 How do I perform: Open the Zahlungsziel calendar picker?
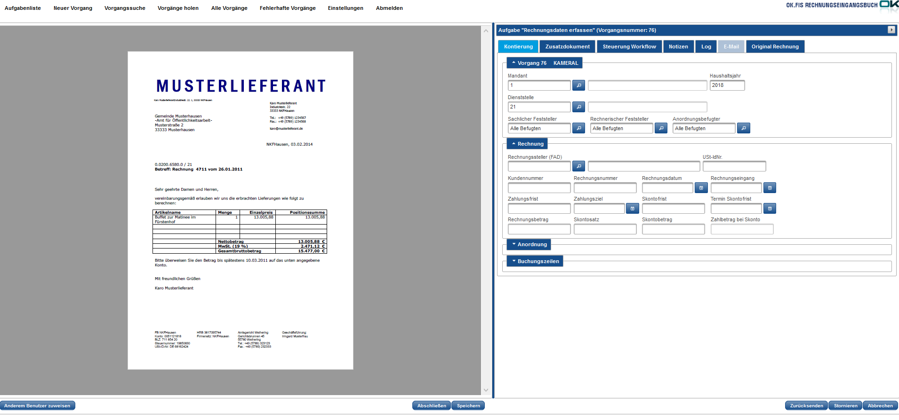coord(632,209)
